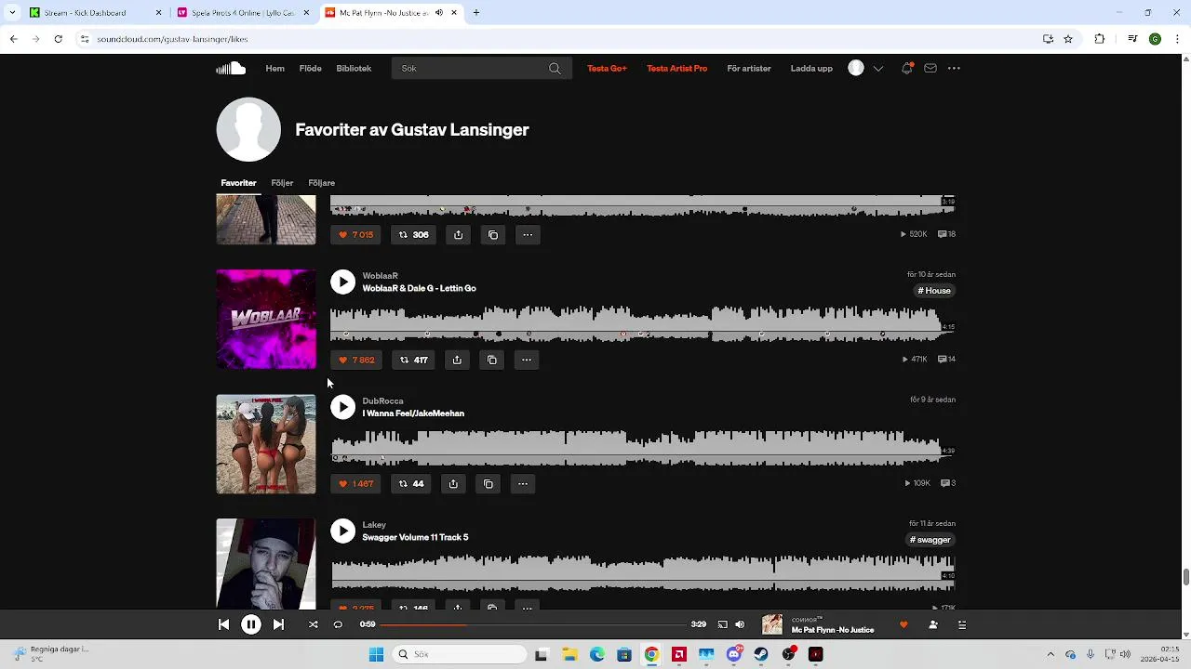Click the search magnifier icon
Image resolution: width=1191 pixels, height=669 pixels.
555,68
